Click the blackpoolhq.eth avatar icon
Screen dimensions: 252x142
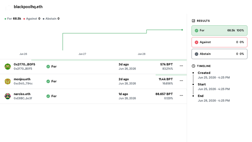click(x=8, y=7)
